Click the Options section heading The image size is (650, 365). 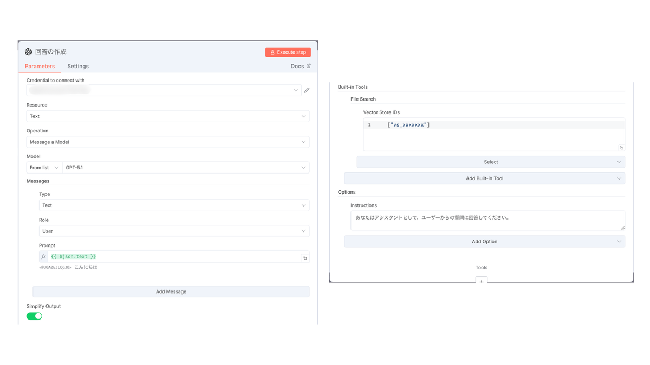point(347,192)
